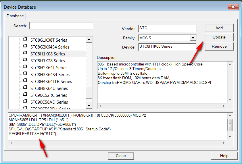The width and height of the screenshot is (242, 164).
Task: Click chip icon beside STC8H2K64T Series
Action: 25,67
